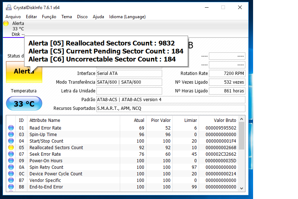Click the Limiar column header

186,120
